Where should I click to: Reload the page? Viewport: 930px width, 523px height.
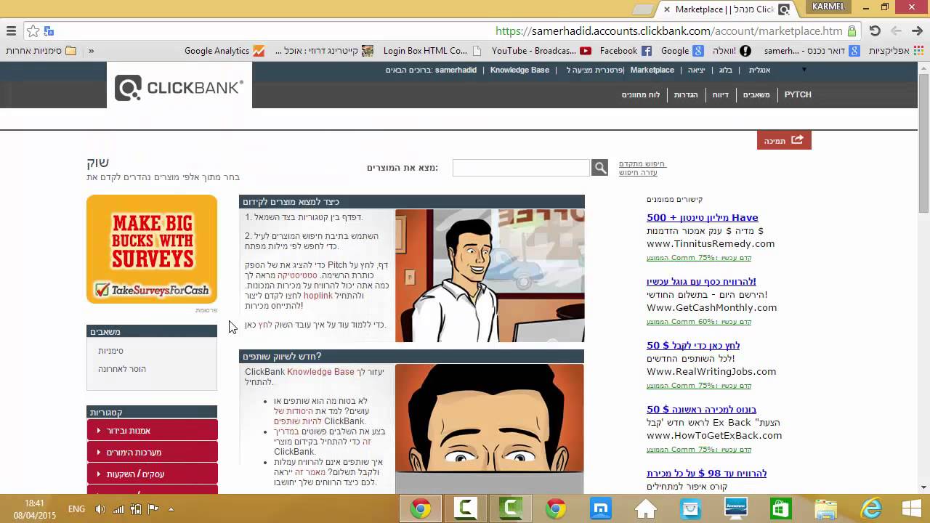(x=875, y=31)
